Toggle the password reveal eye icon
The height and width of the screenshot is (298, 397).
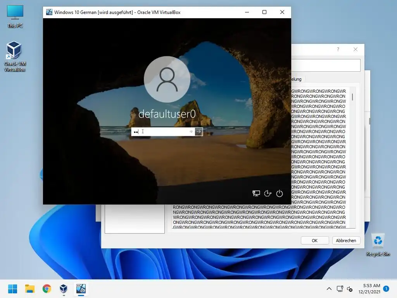click(x=191, y=132)
